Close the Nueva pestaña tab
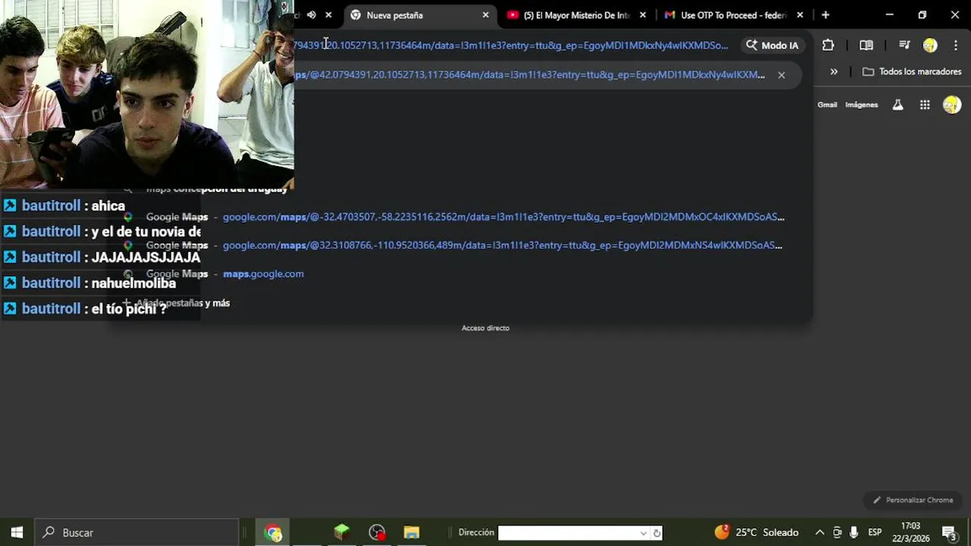971x546 pixels. (485, 15)
